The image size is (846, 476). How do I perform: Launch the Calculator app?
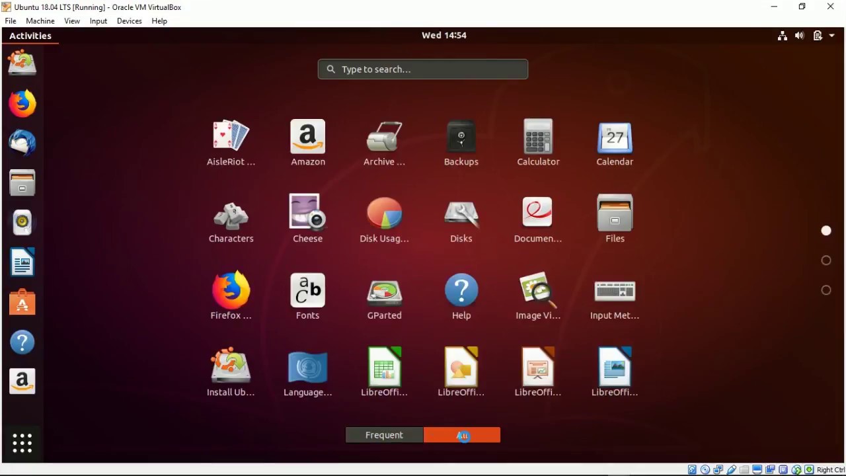tap(538, 143)
